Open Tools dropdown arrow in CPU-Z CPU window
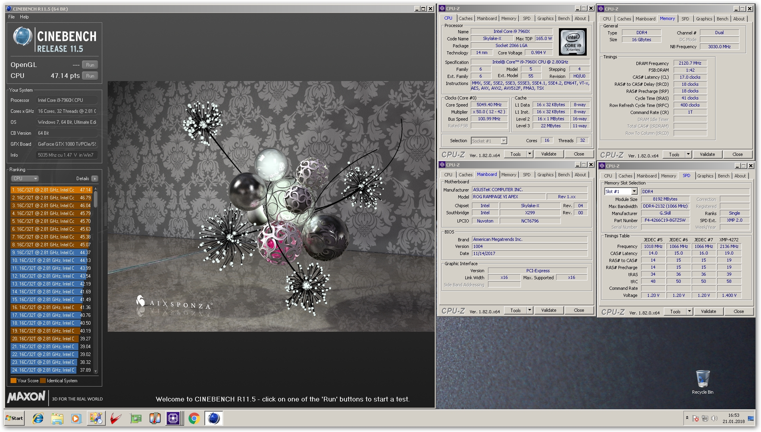Screen dimensions: 761x432 click(530, 154)
